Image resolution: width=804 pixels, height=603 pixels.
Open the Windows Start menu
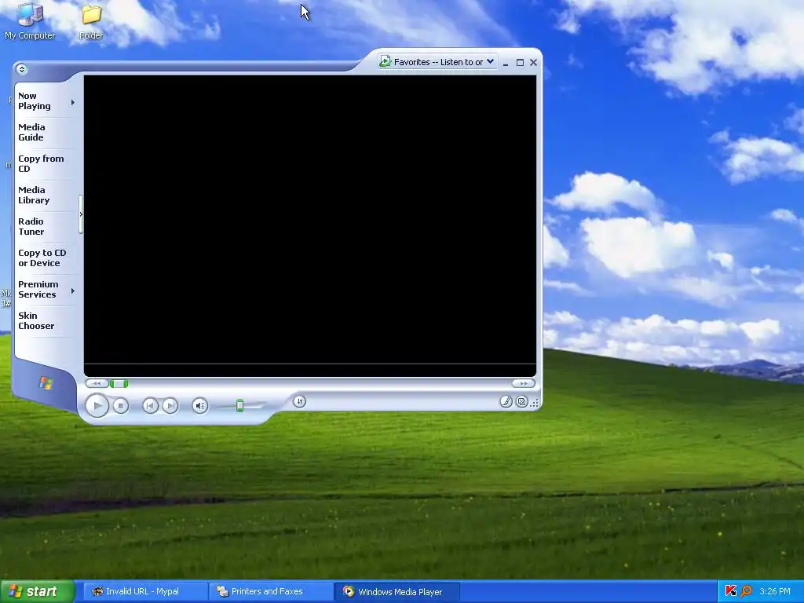38,591
